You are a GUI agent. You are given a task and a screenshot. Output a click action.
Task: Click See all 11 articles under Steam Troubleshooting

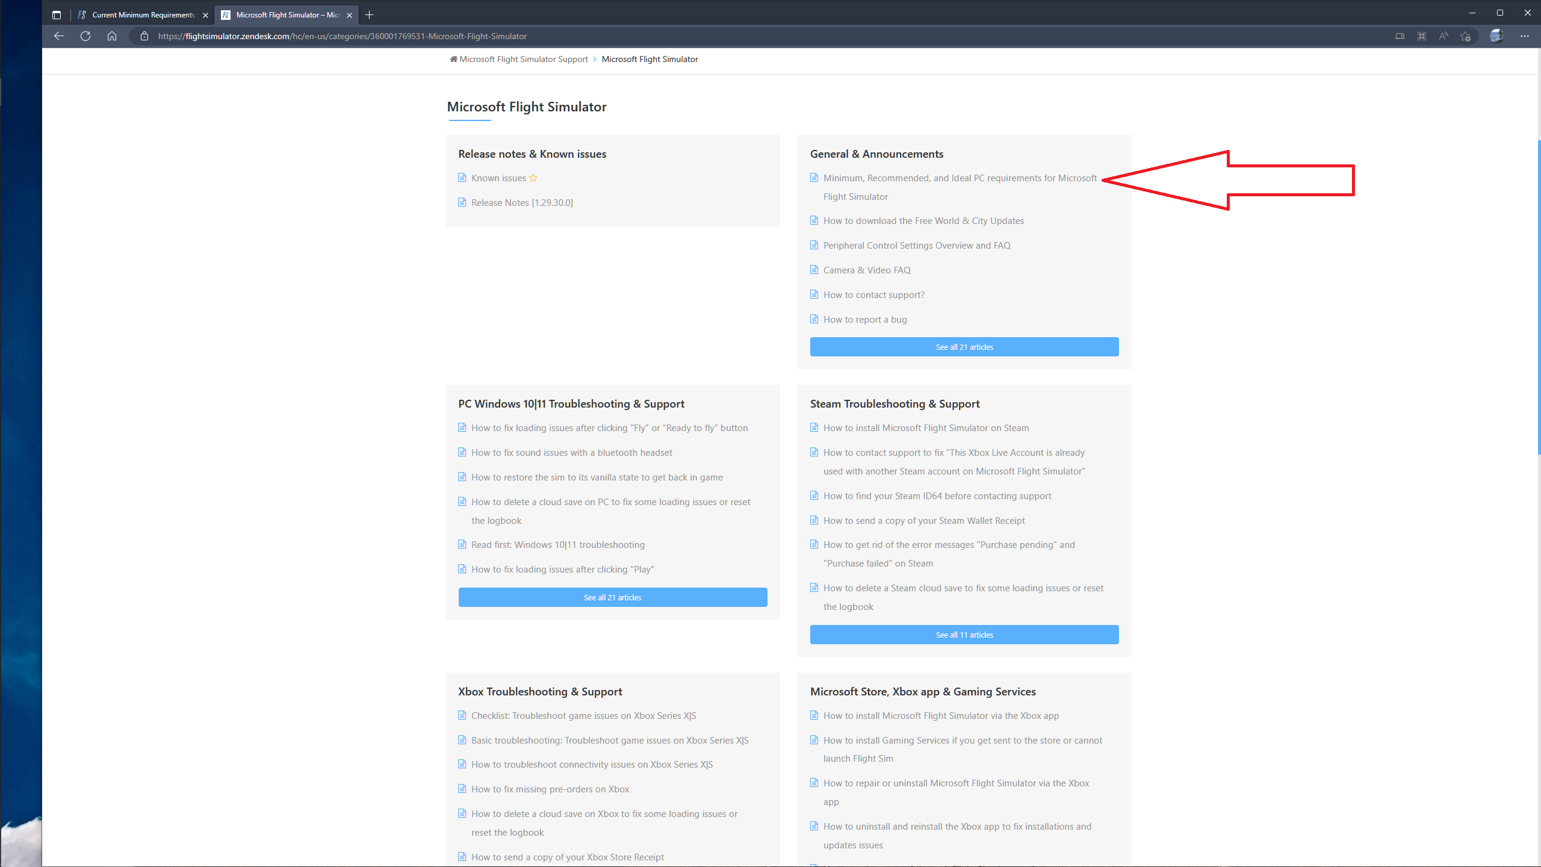tap(964, 635)
